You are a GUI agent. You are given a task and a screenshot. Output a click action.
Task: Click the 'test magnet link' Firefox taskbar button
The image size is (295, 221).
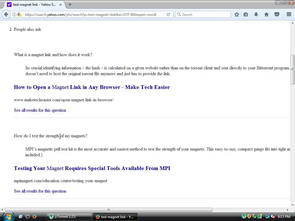(115, 217)
